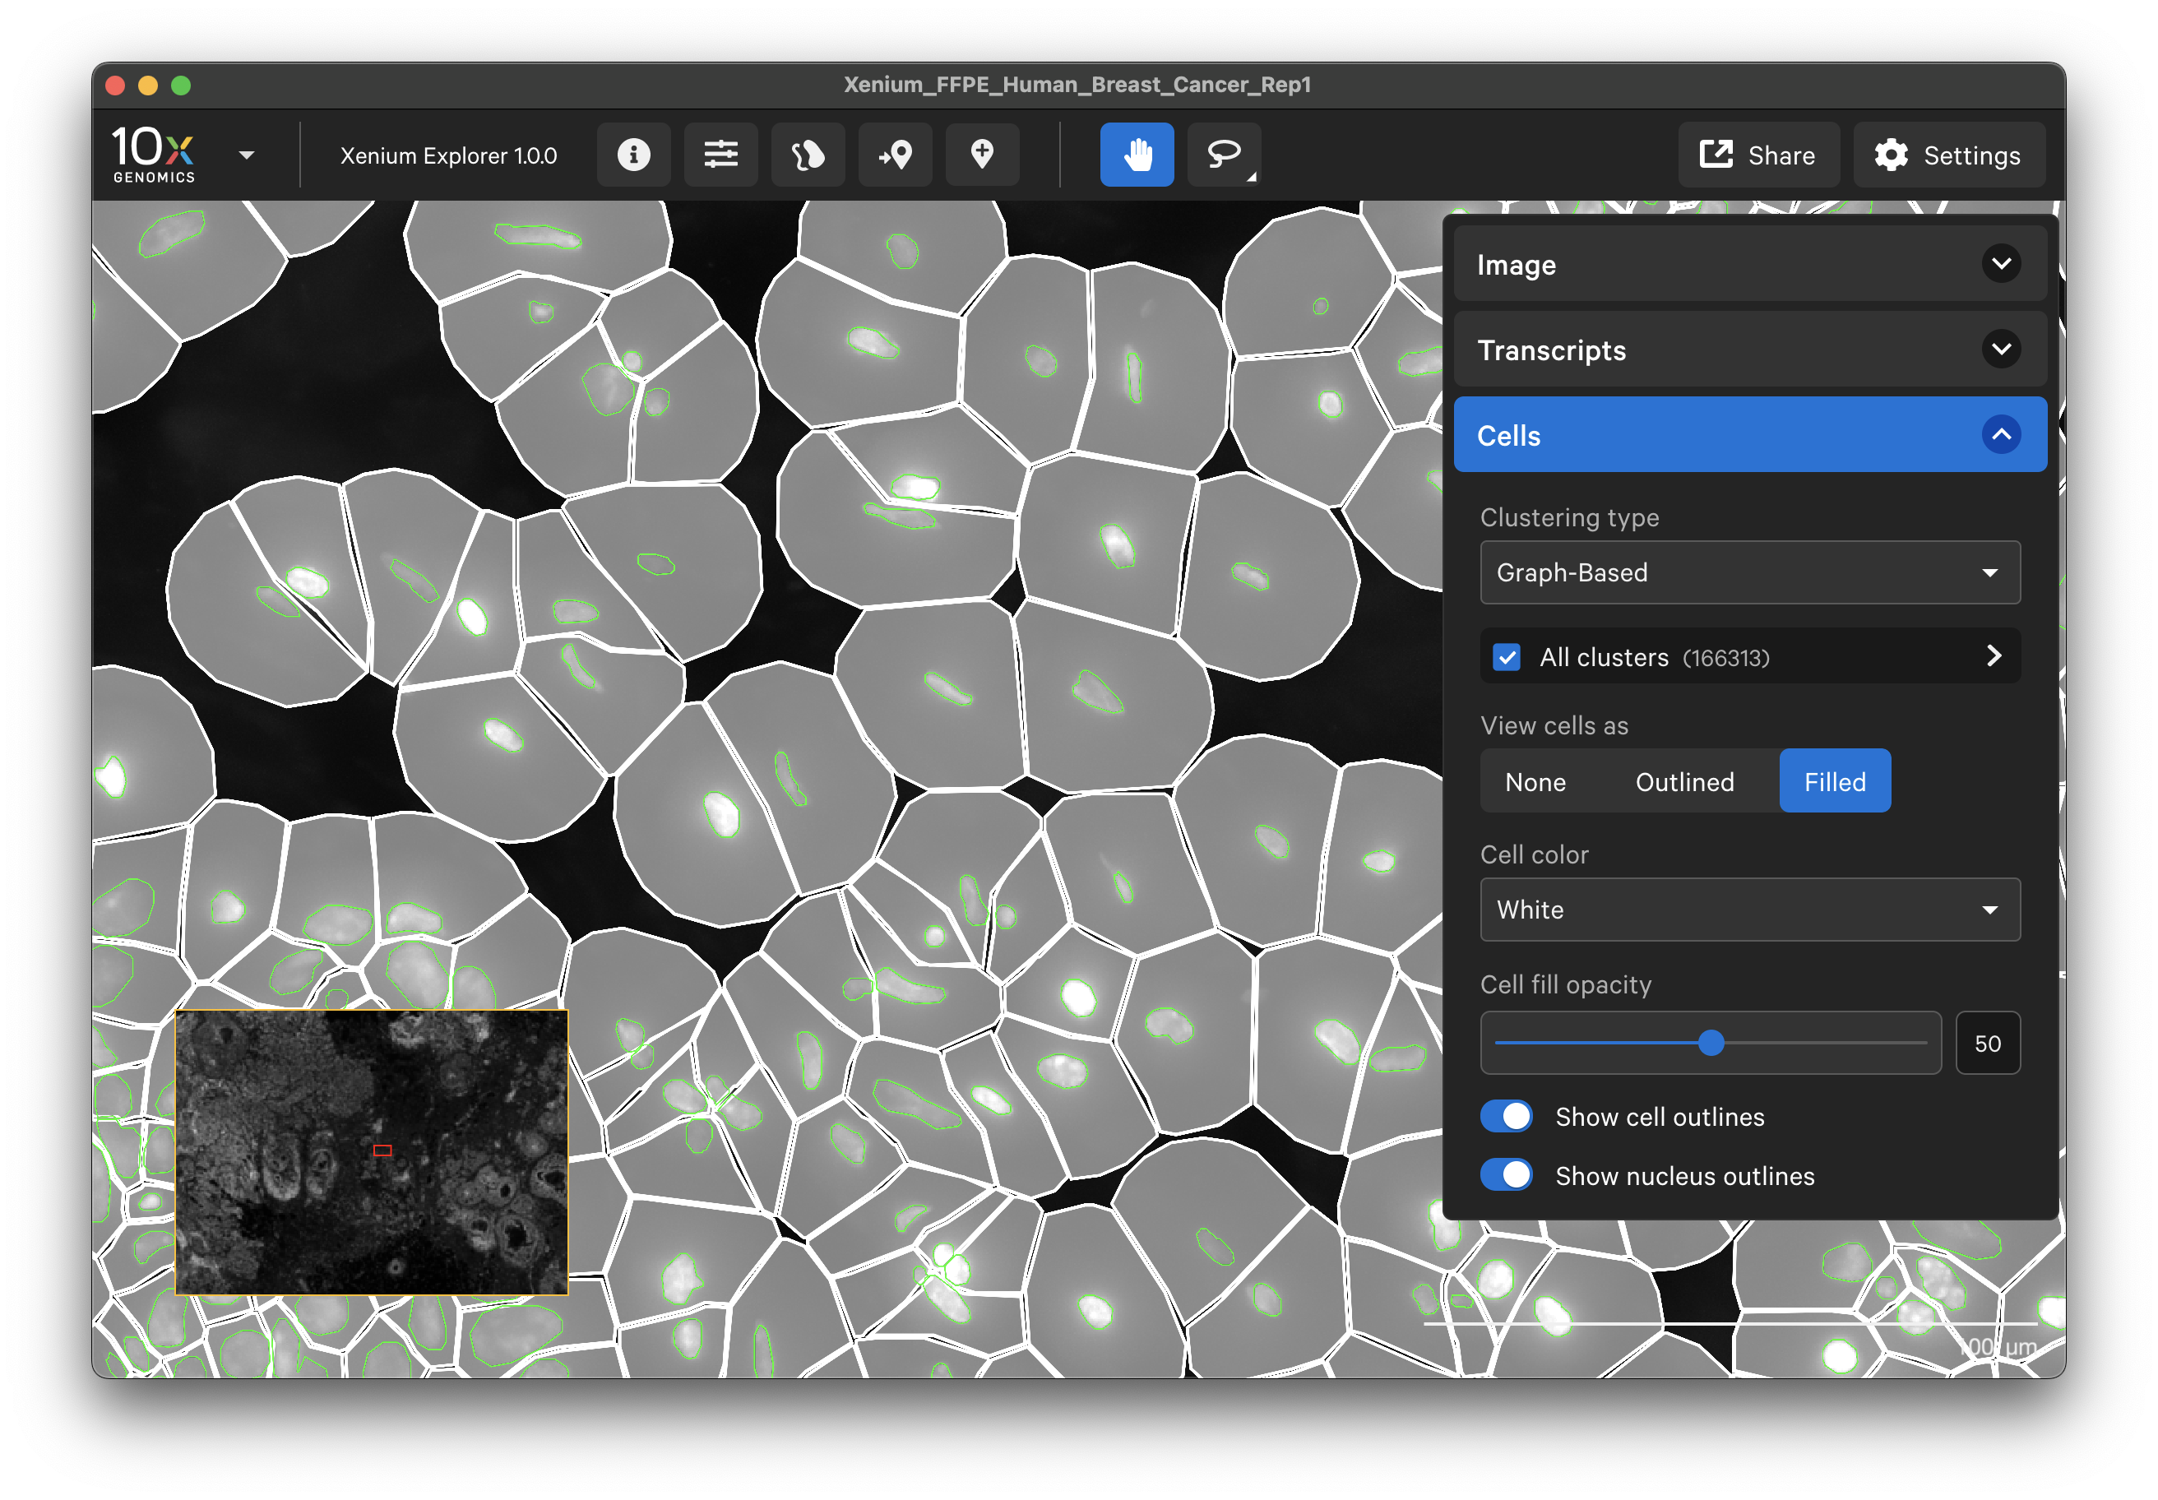Click the red viewport box in the minimap
The width and height of the screenshot is (2158, 1500).
(382, 1150)
